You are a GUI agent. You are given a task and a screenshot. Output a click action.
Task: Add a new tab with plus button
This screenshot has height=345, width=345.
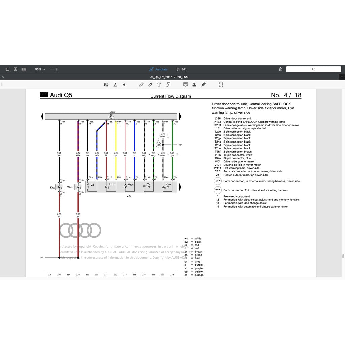tap(342, 77)
